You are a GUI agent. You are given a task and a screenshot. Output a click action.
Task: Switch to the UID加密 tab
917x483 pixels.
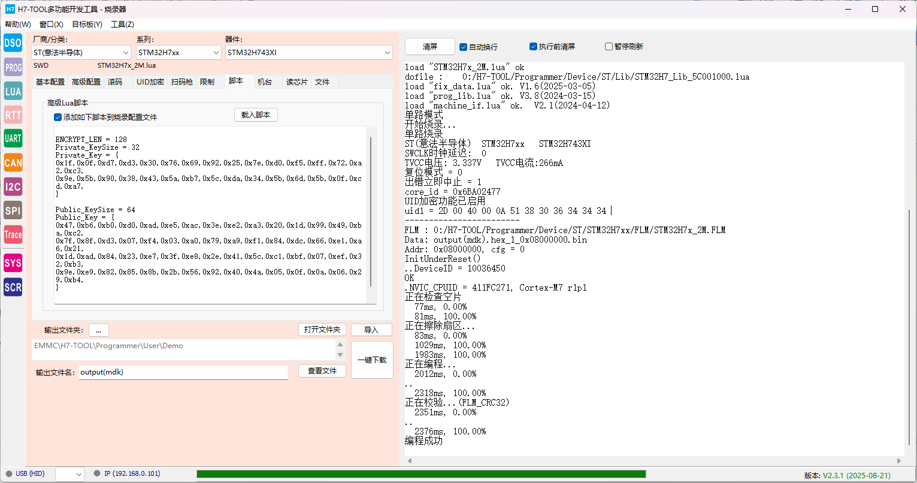tap(150, 81)
